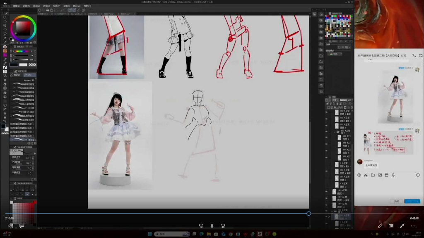
Task: Click the scissors screenshot icon in chat
Action: coord(366,175)
